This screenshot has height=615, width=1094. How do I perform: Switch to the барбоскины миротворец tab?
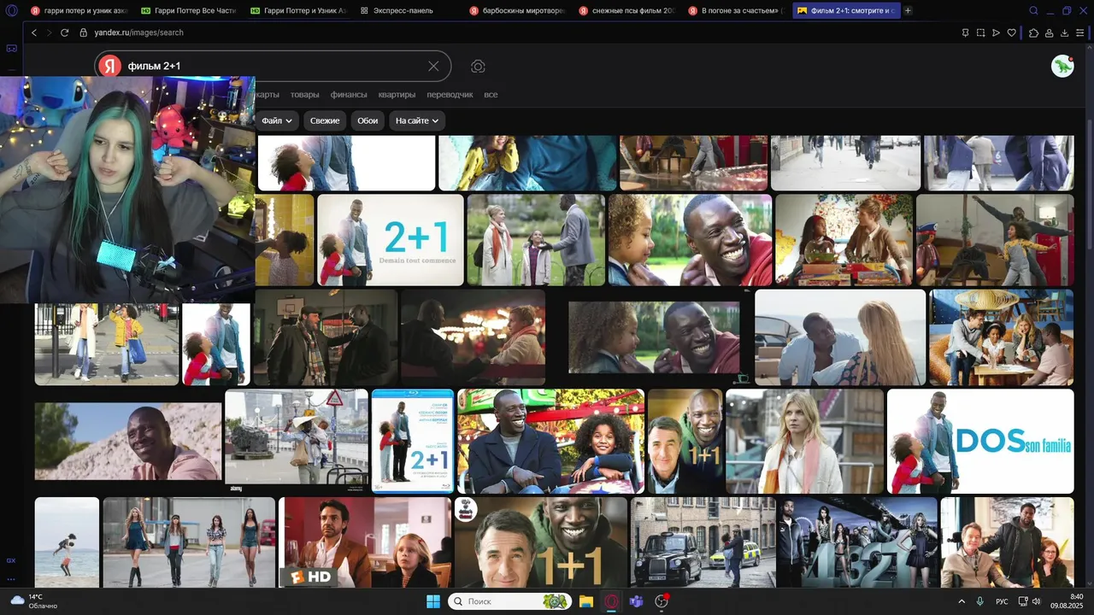[x=518, y=11]
